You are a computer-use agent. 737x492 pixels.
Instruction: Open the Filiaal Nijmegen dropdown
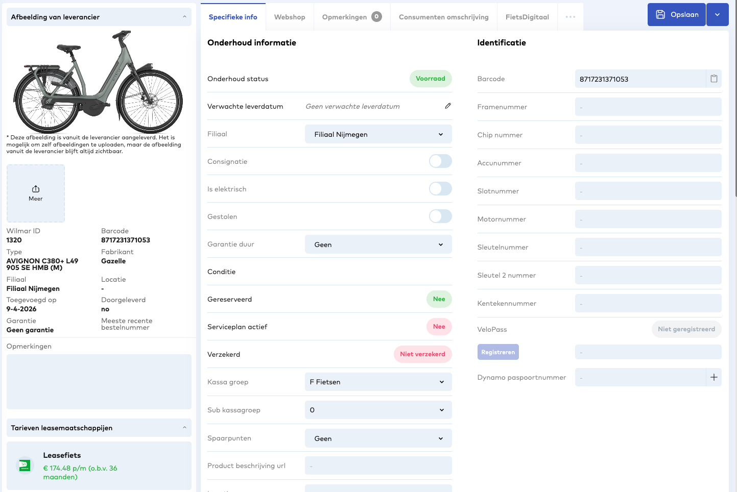tap(378, 134)
